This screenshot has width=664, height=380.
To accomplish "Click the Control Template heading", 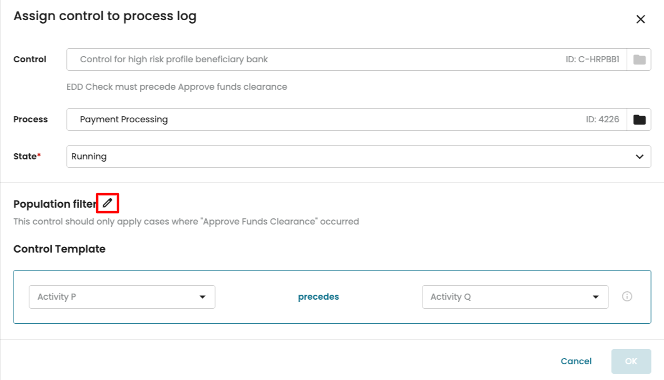I will [x=60, y=249].
